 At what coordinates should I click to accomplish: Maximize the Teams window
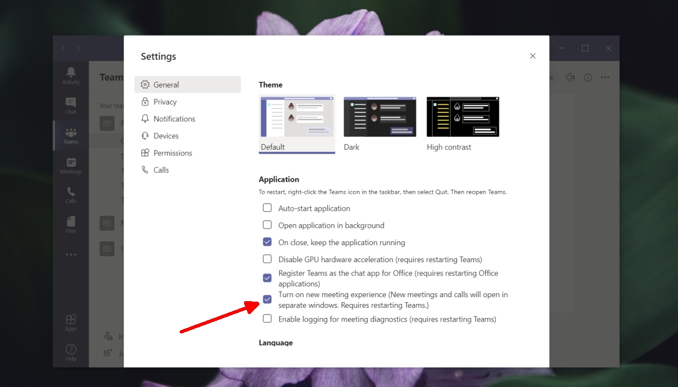[x=585, y=49]
